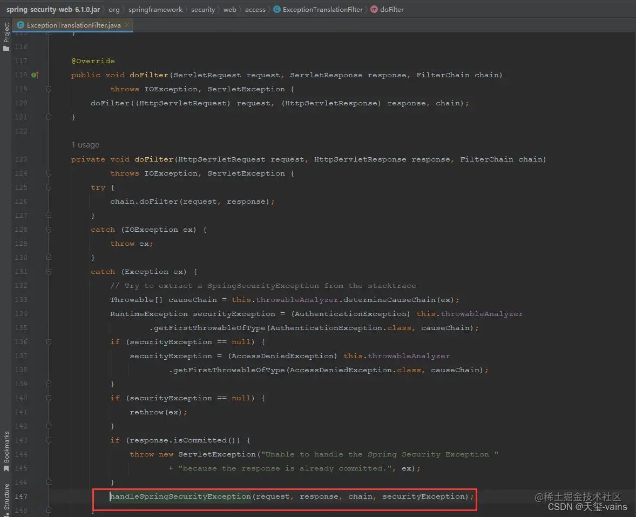Click 'new ServletException' on line 144
636x517 pixels.
pos(207,454)
